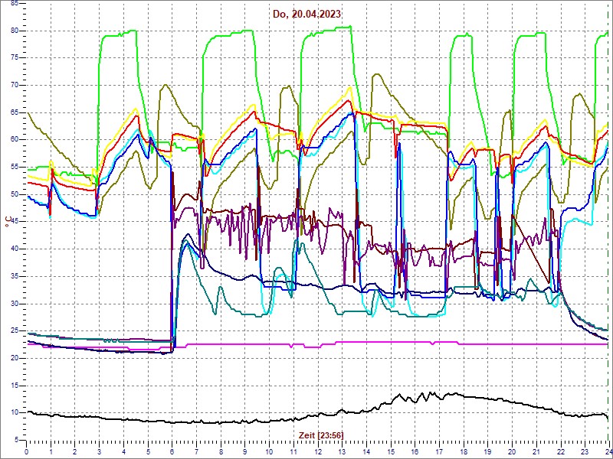
Task: Click the Zeit [23:56] time label
Action: point(321,435)
